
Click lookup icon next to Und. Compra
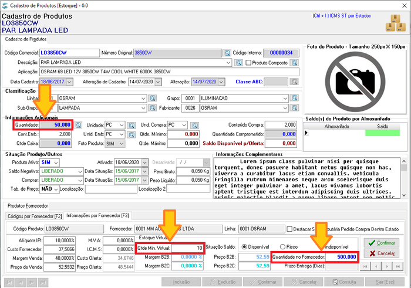click(195, 125)
